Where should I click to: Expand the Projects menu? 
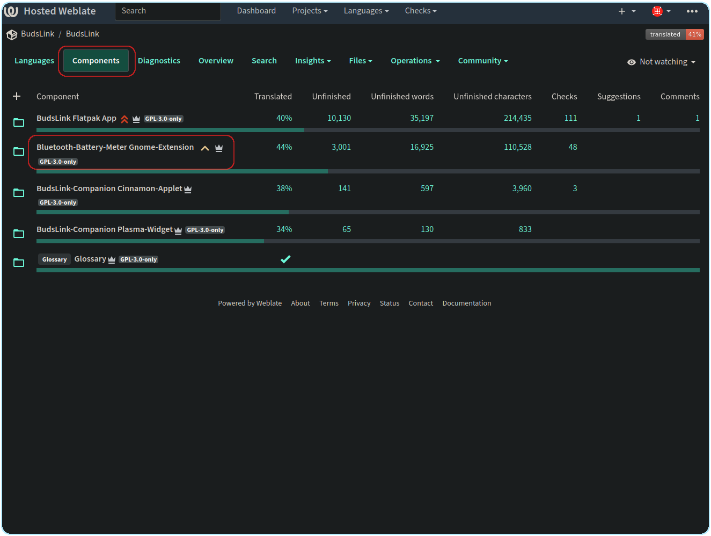point(310,11)
